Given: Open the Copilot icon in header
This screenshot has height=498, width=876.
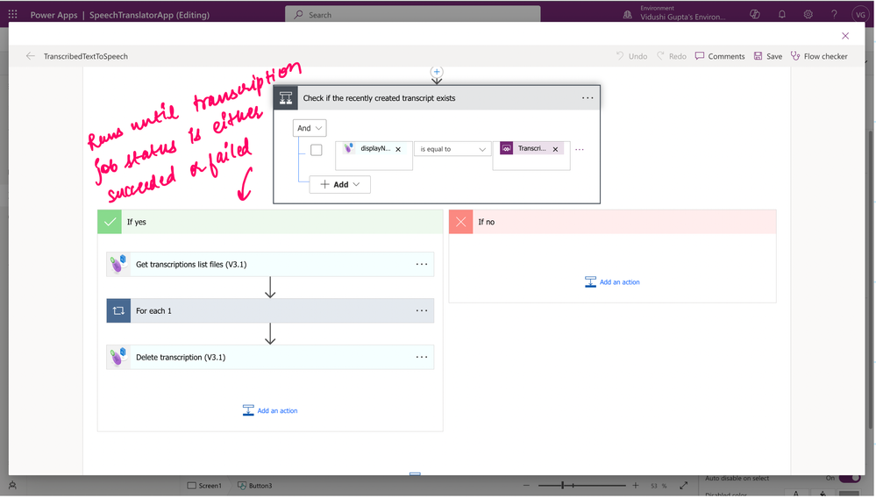Looking at the screenshot, I should pos(755,15).
